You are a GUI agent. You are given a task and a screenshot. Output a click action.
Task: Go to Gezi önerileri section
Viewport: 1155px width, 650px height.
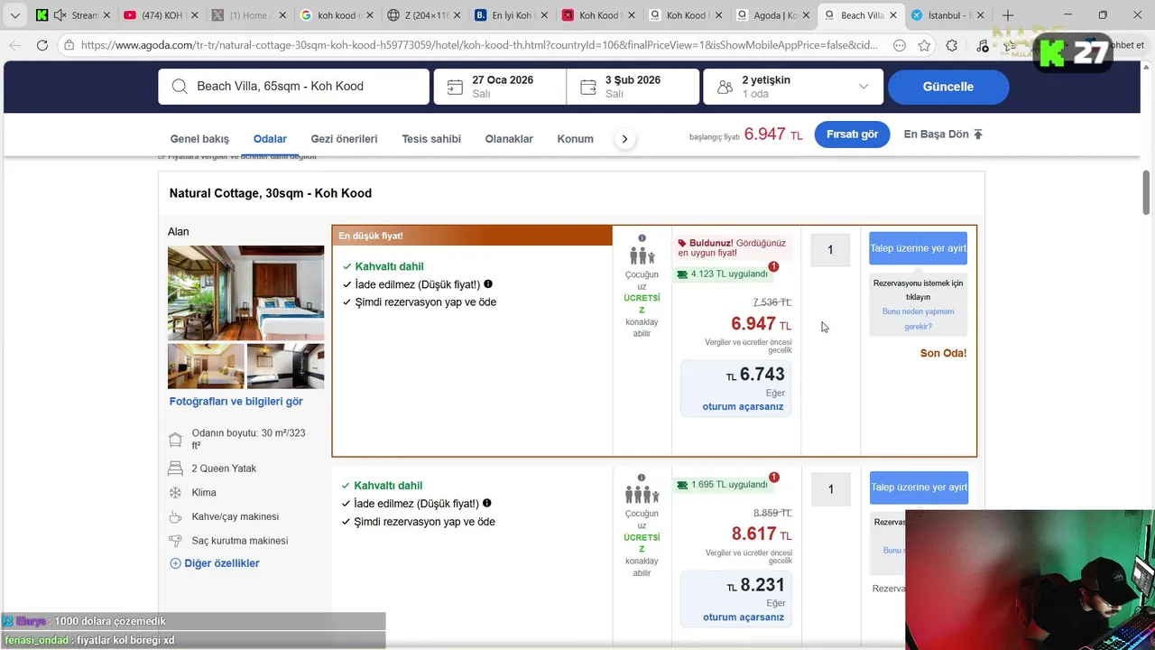pyautogui.click(x=344, y=139)
